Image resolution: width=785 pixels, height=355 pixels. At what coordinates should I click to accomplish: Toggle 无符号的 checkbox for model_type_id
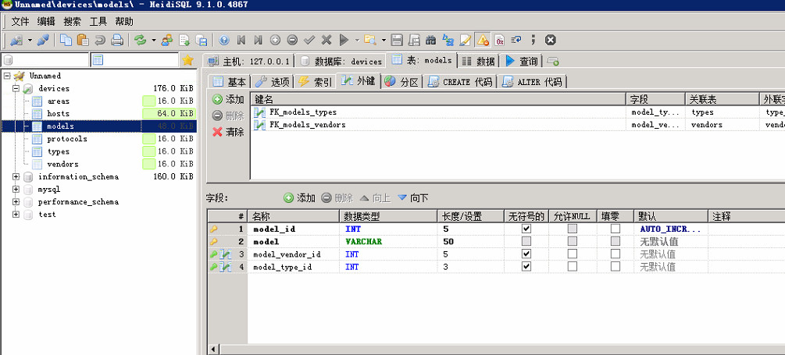(526, 267)
